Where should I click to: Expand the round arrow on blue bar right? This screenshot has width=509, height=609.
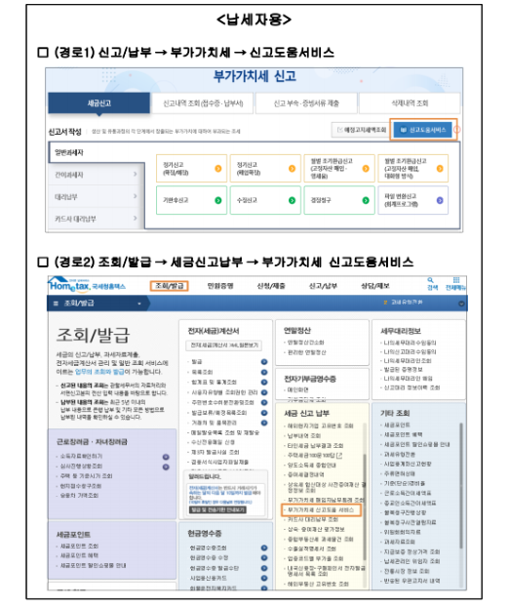pos(461,304)
